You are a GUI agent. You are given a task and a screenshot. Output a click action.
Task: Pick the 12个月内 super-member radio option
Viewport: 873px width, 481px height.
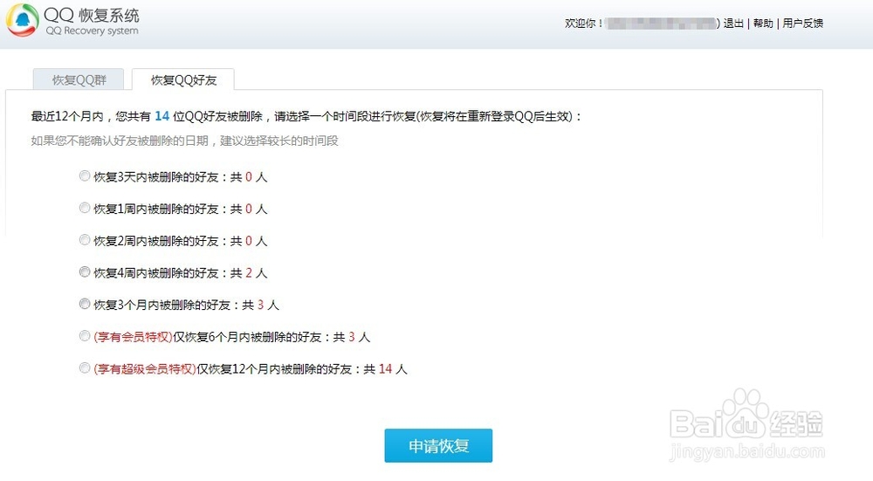click(85, 368)
